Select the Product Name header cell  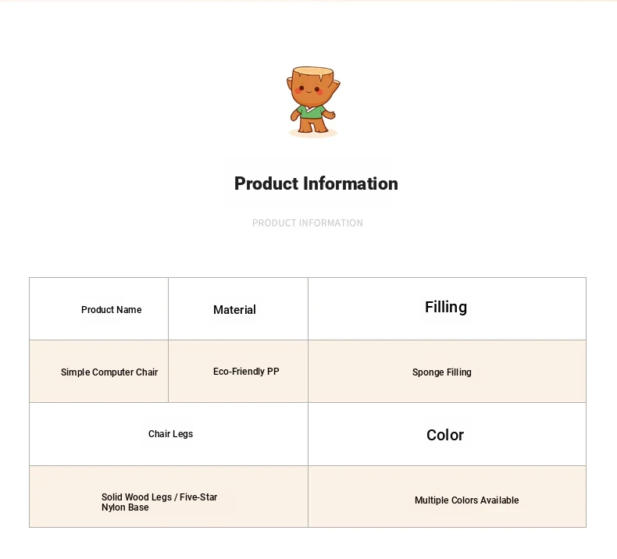pyautogui.click(x=98, y=309)
